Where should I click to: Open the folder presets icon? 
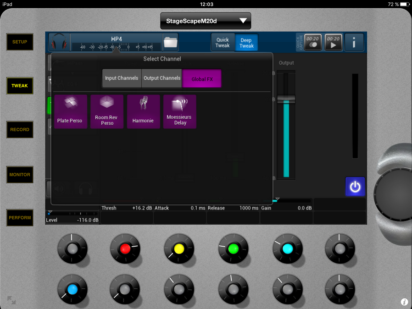[x=170, y=42]
